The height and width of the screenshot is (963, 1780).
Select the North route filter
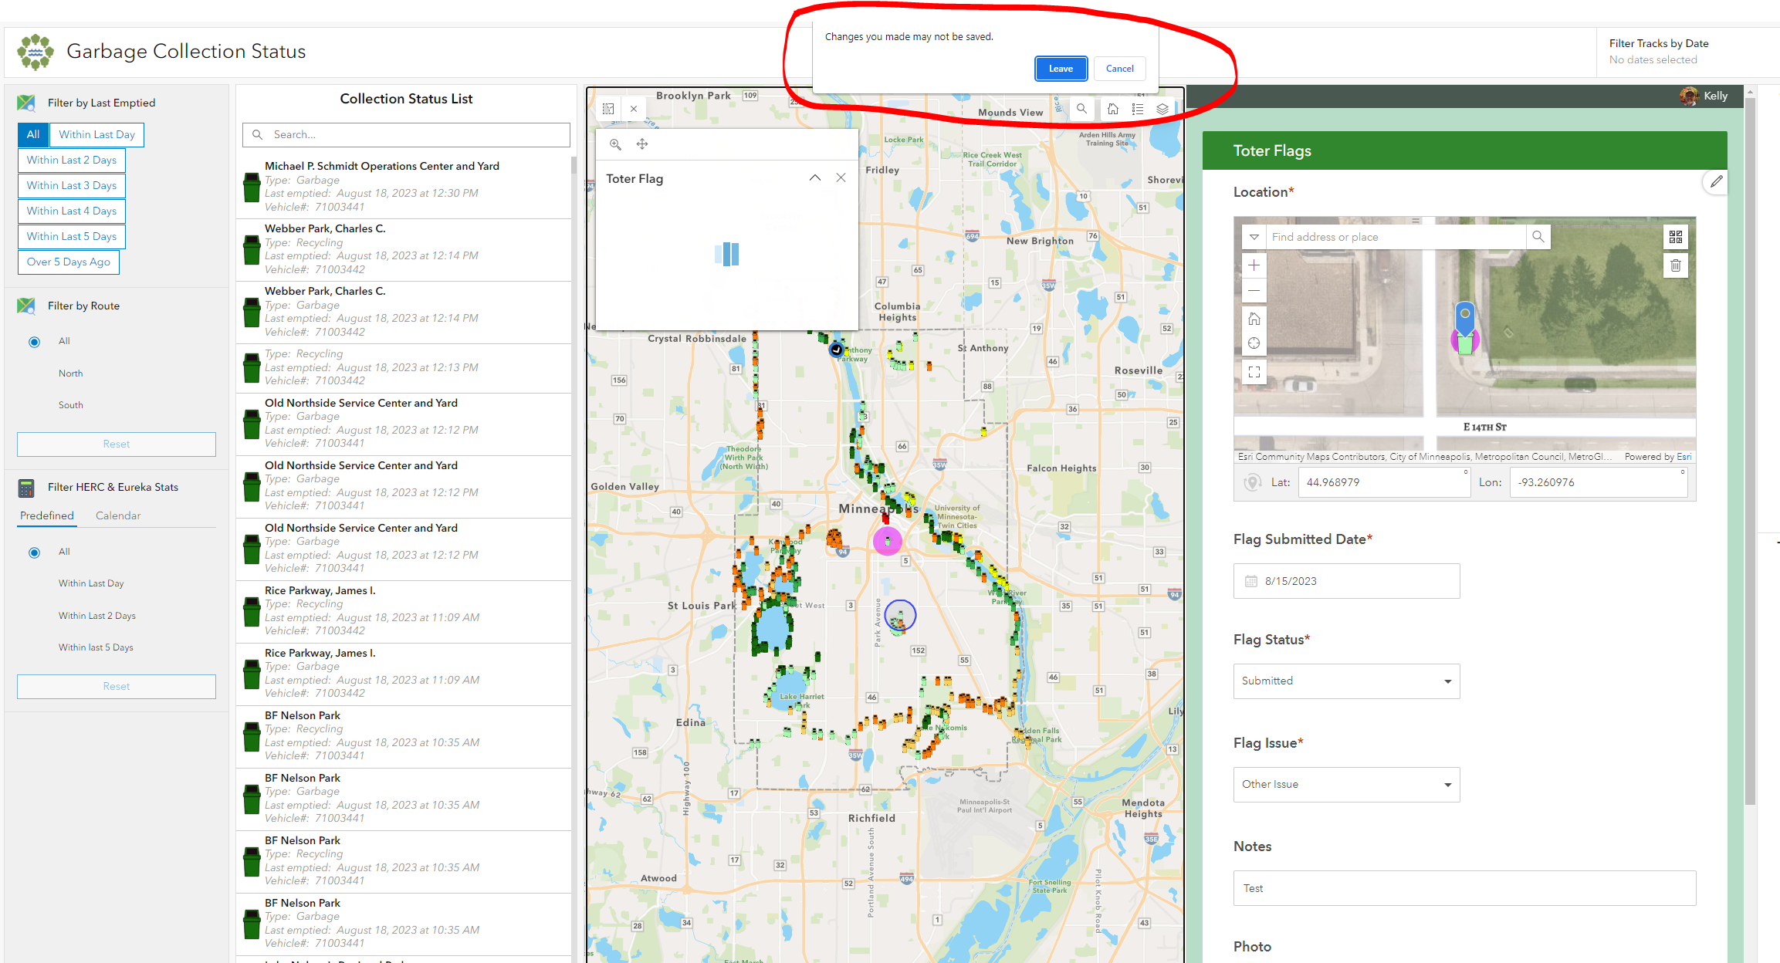point(70,373)
